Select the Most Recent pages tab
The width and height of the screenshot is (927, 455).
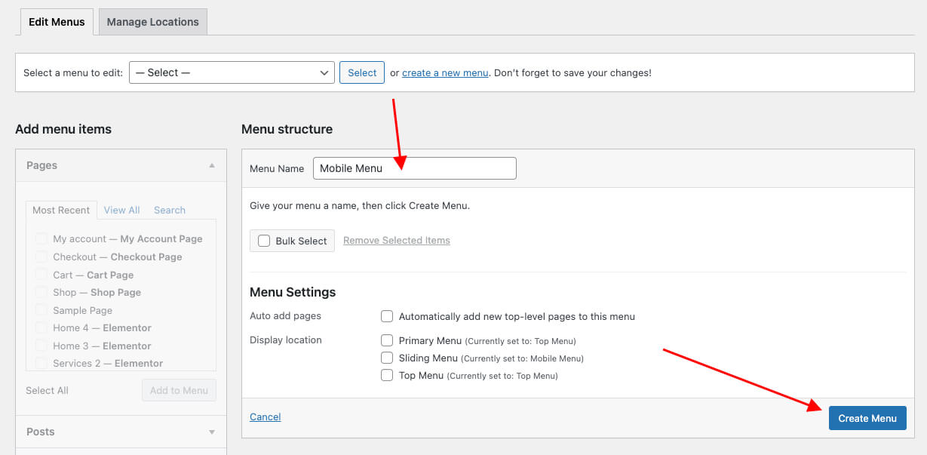point(61,210)
